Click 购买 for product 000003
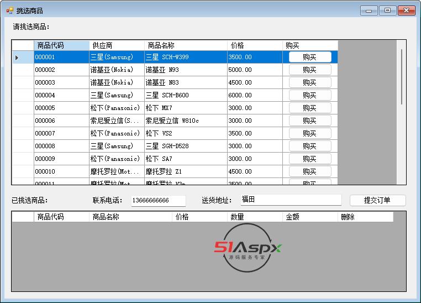The height and width of the screenshot is (303, 421). click(x=310, y=82)
